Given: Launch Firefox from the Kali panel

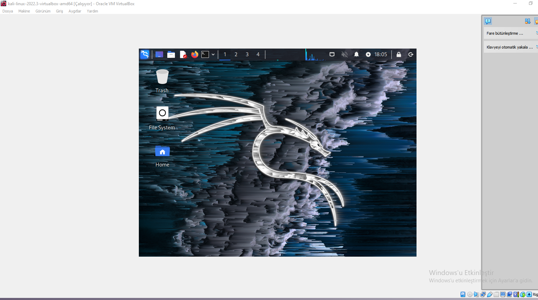Looking at the screenshot, I should pos(195,54).
